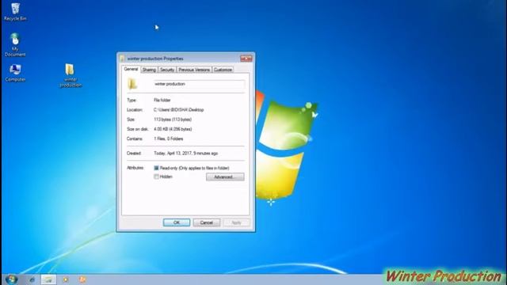Open the Customize tab
The width and height of the screenshot is (507, 285).
coord(223,70)
